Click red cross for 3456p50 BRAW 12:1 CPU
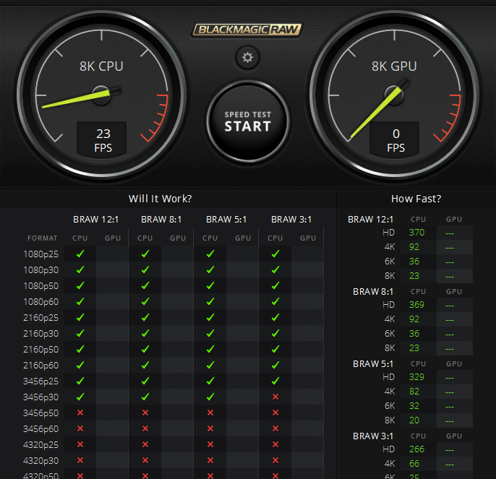The image size is (496, 479). (80, 413)
